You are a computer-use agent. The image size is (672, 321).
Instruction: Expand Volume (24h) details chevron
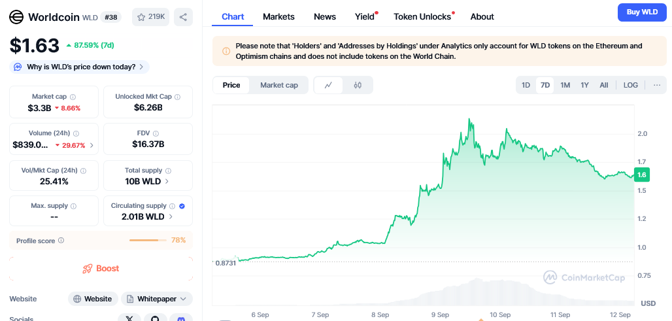tap(92, 145)
